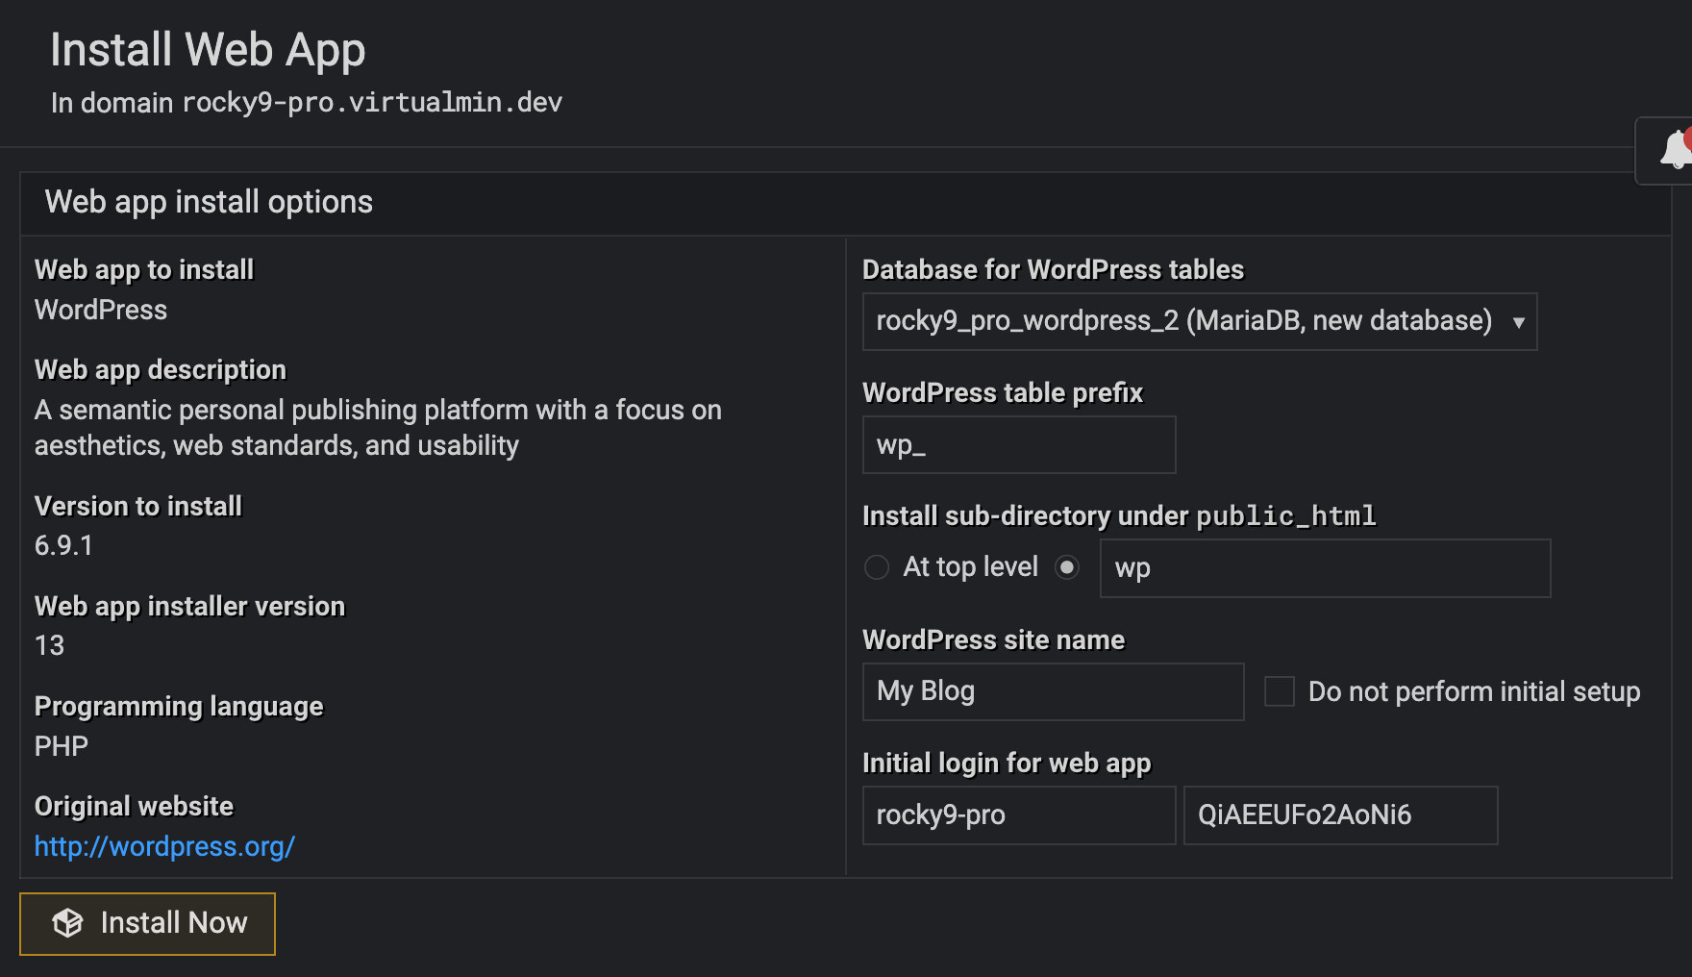Open the notifications bell
1692x977 pixels.
click(1675, 150)
